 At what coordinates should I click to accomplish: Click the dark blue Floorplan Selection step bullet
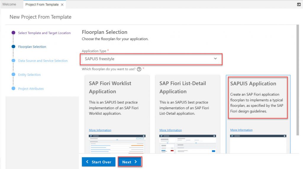coord(13,47)
